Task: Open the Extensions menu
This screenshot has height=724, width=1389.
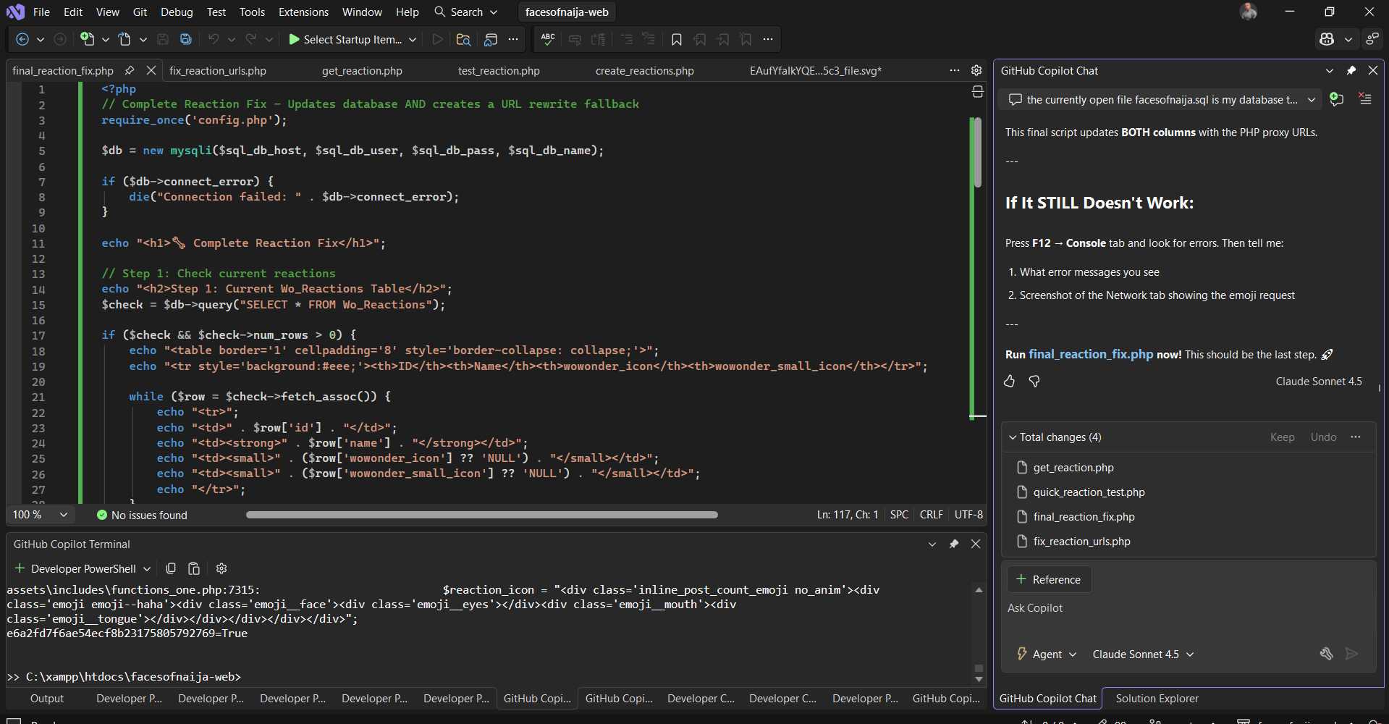Action: click(303, 12)
